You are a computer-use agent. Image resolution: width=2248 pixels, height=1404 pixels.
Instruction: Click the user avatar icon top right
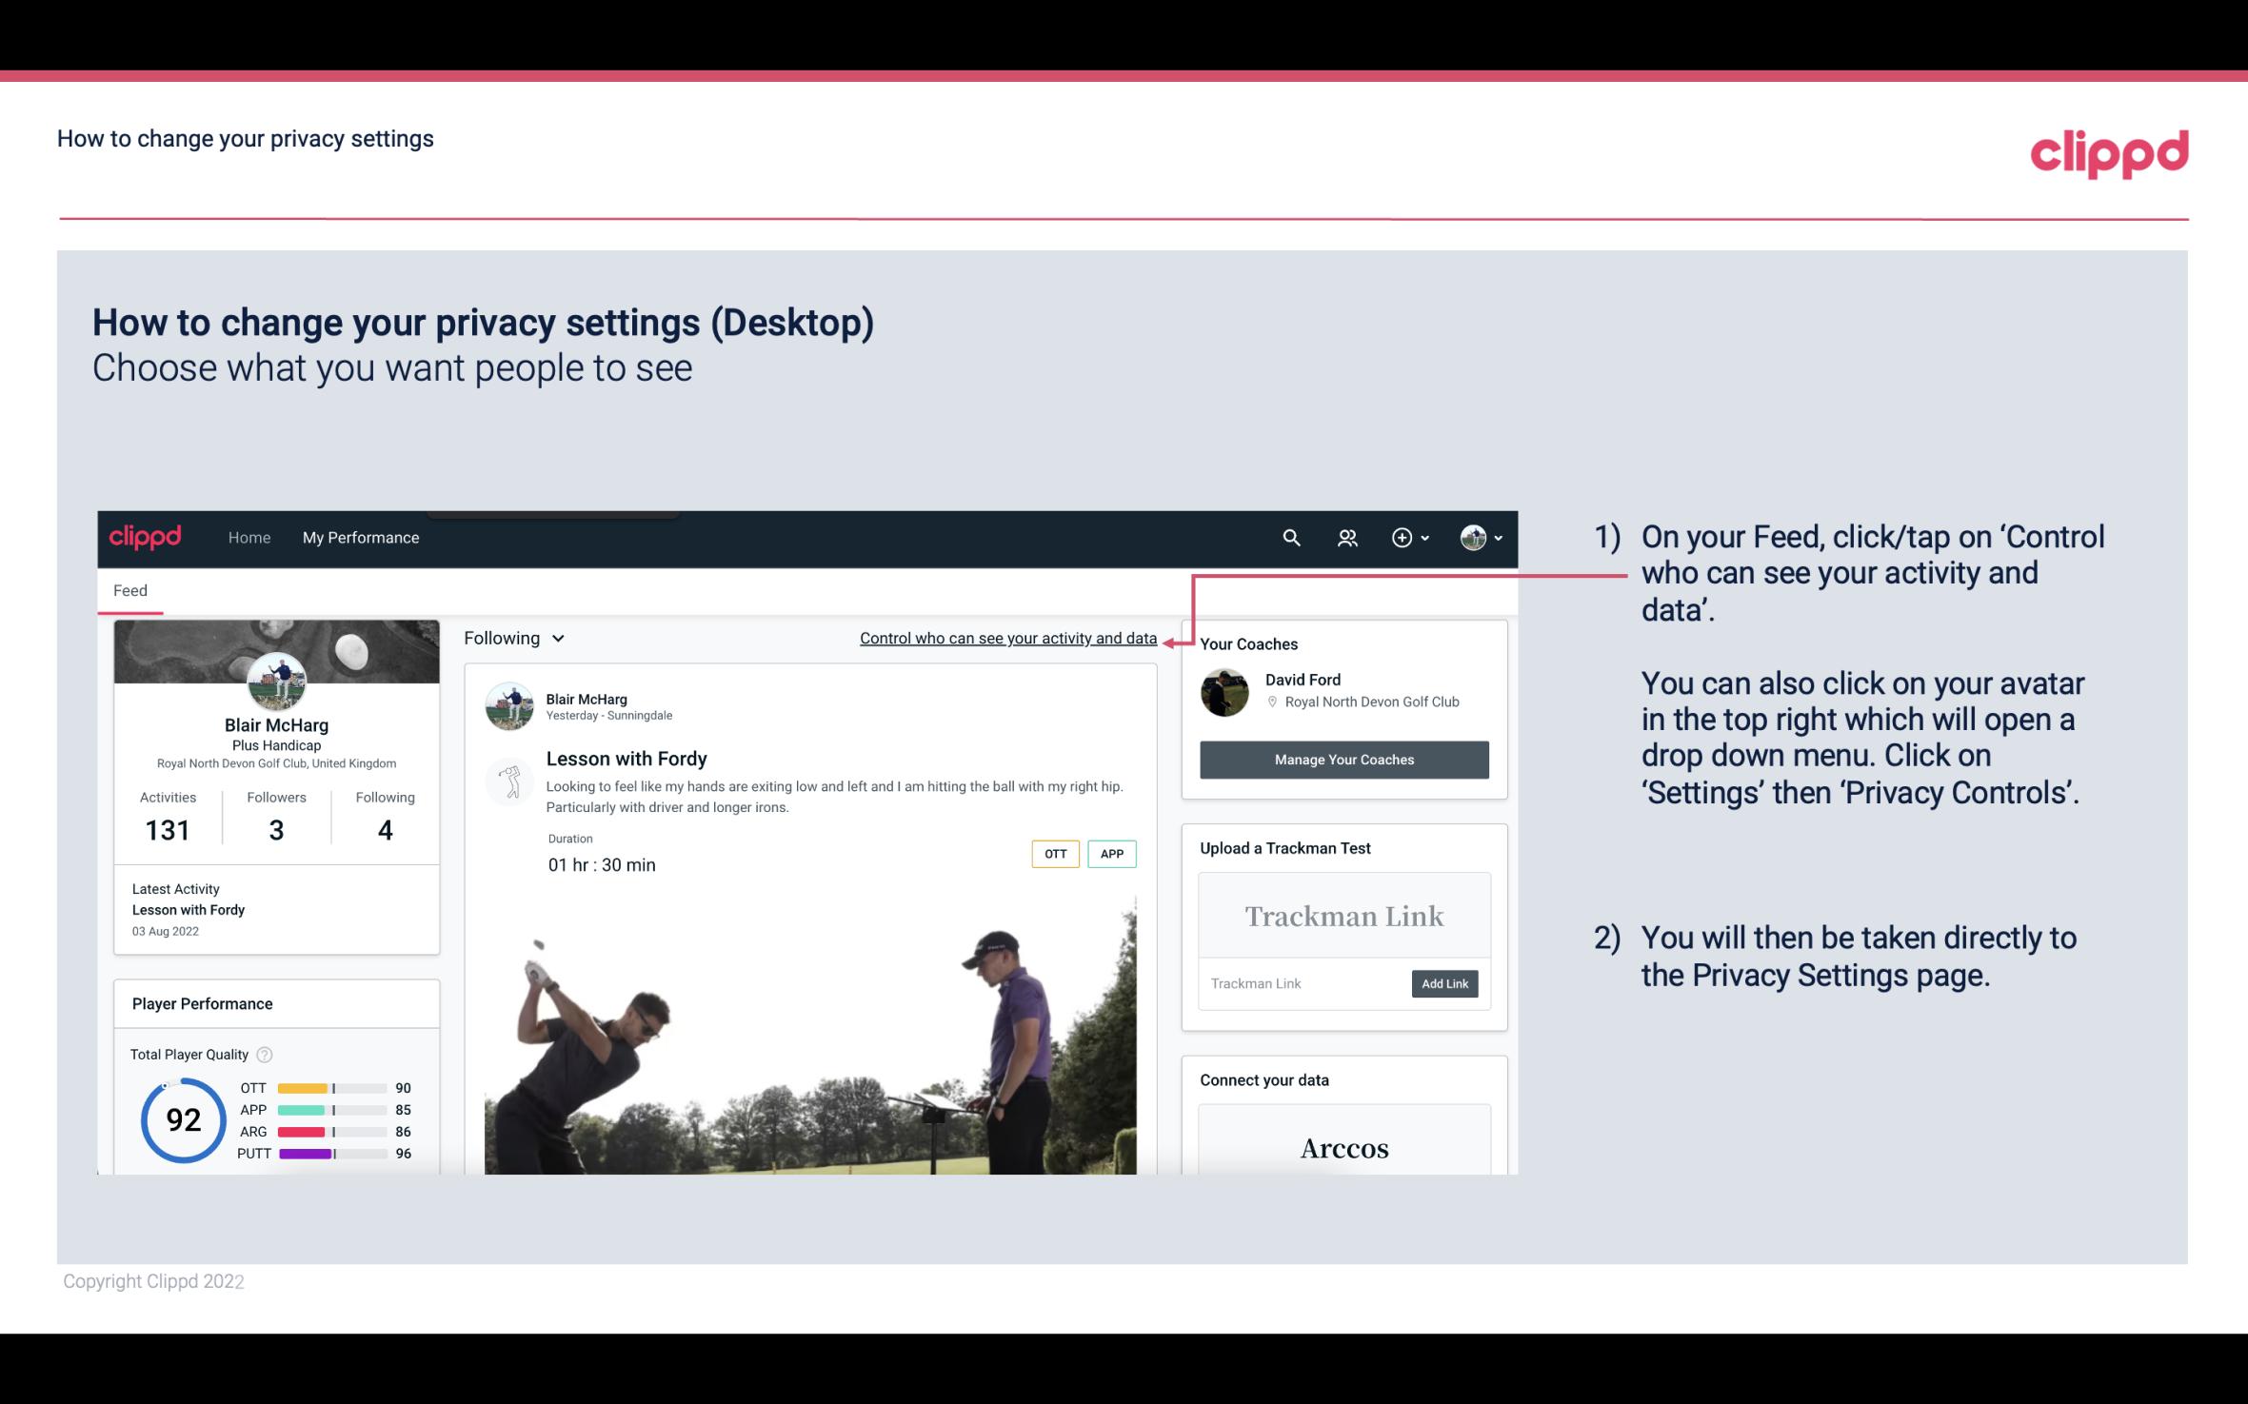click(x=1472, y=537)
